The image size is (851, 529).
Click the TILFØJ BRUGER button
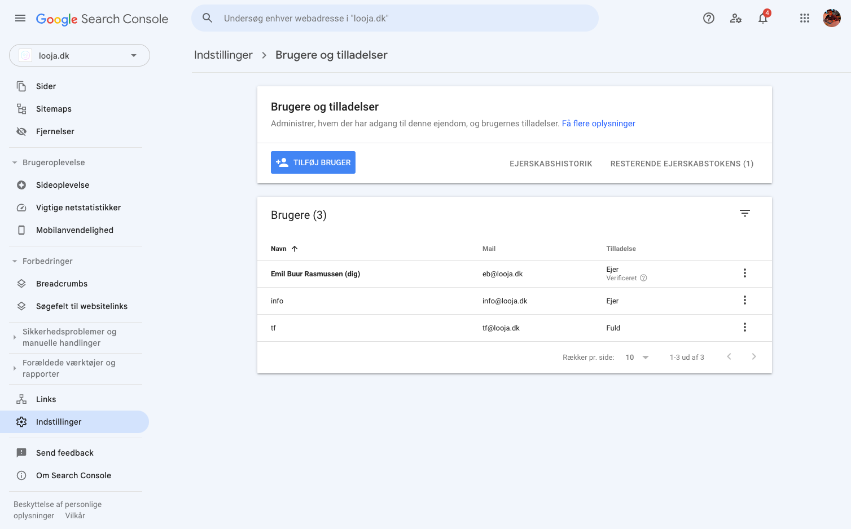(x=313, y=162)
